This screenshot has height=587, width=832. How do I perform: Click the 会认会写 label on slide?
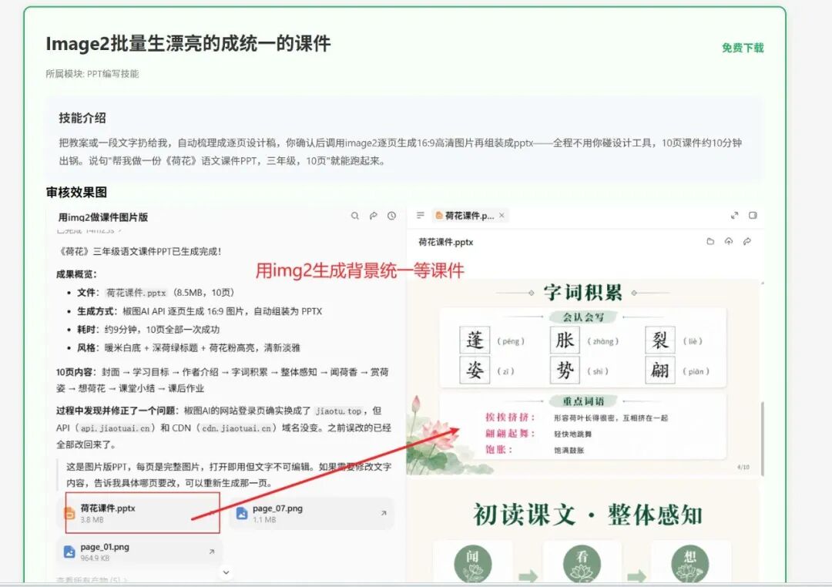(583, 317)
